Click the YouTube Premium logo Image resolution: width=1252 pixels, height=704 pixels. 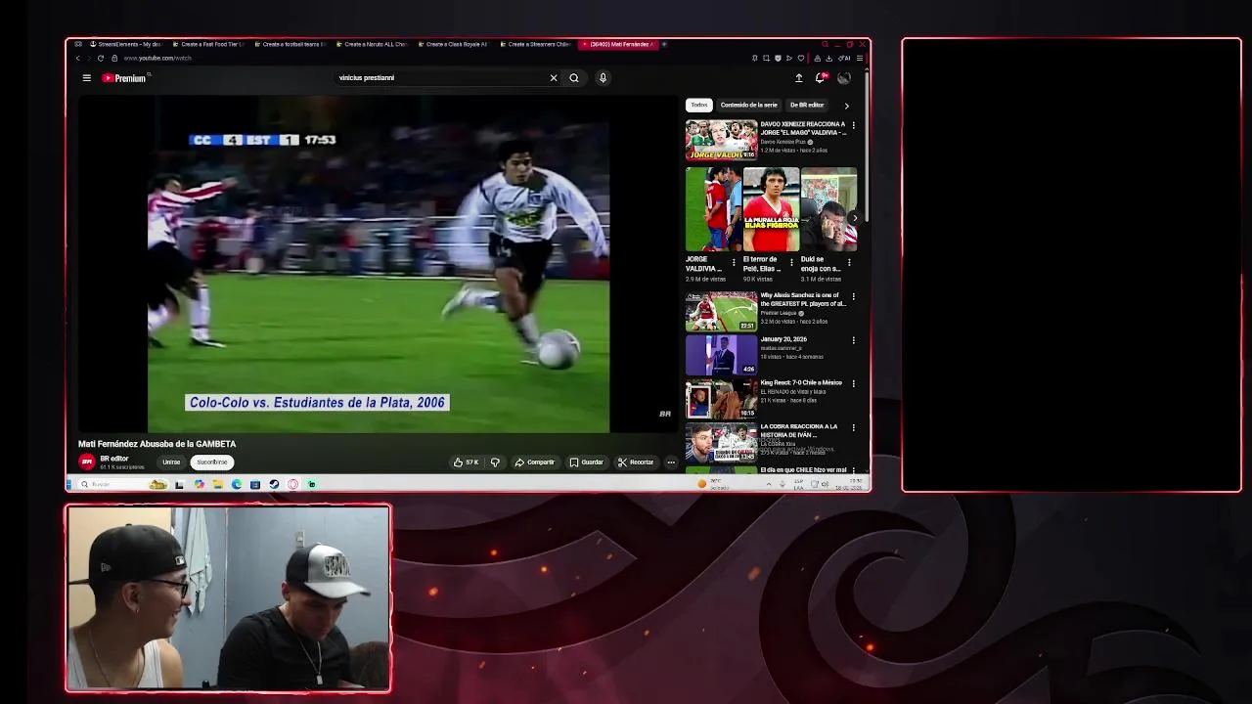(x=124, y=78)
